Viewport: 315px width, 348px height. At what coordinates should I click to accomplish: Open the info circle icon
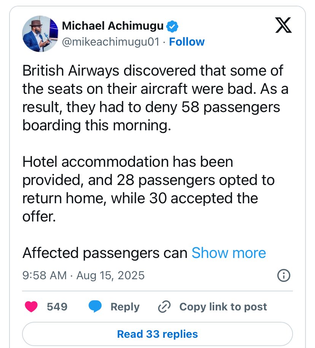click(284, 275)
